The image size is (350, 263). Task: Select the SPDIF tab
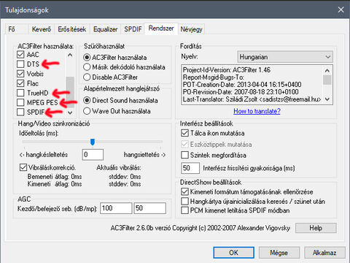[x=133, y=29]
